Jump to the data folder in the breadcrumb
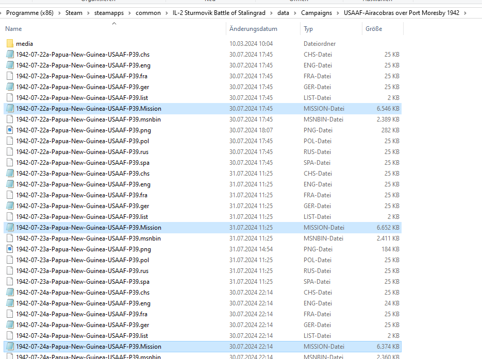The height and width of the screenshot is (359, 482). click(x=283, y=13)
